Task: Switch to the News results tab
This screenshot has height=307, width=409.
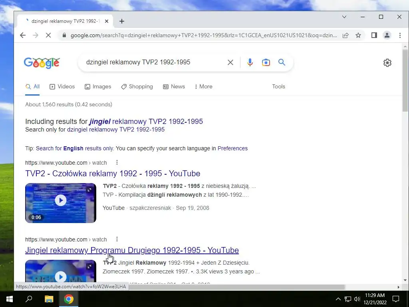Action: pyautogui.click(x=174, y=87)
